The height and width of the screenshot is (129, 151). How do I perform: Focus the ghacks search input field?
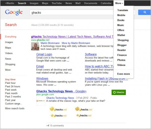(x=71, y=13)
